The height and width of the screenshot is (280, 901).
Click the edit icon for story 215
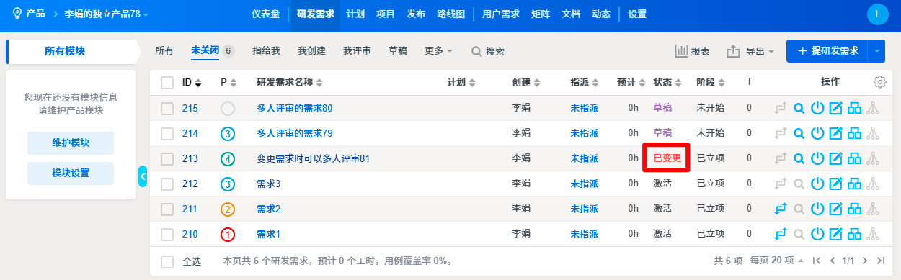(836, 108)
